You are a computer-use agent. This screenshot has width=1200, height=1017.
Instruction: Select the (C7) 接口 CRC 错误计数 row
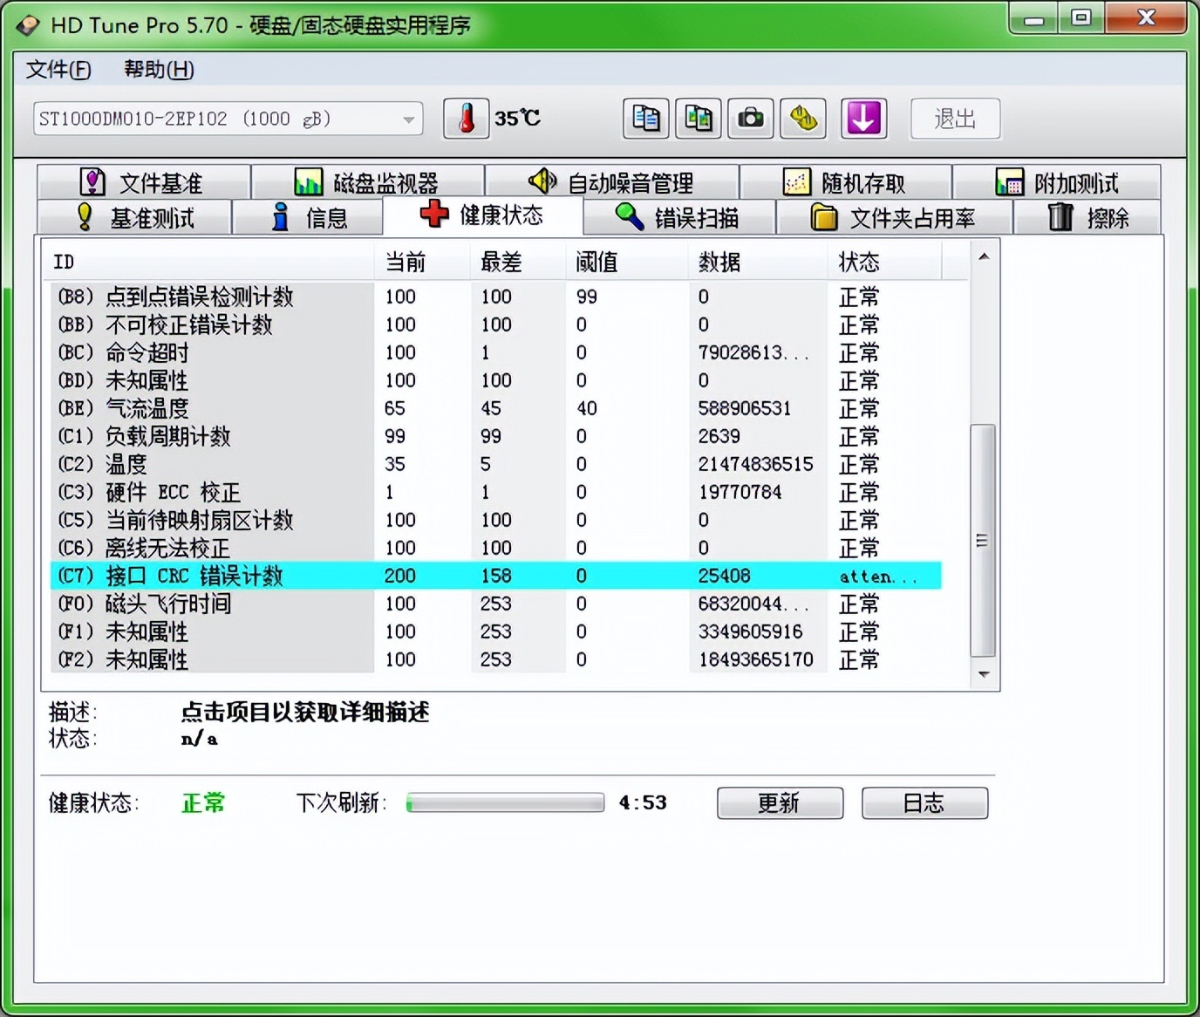[x=495, y=576]
